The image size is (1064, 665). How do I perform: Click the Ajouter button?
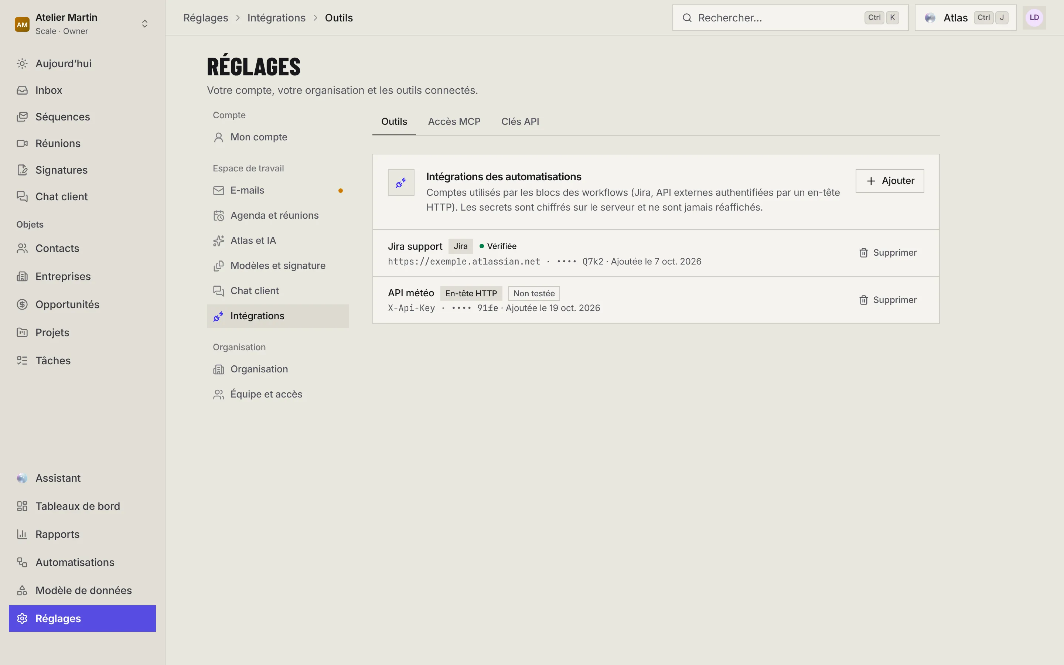tap(890, 181)
